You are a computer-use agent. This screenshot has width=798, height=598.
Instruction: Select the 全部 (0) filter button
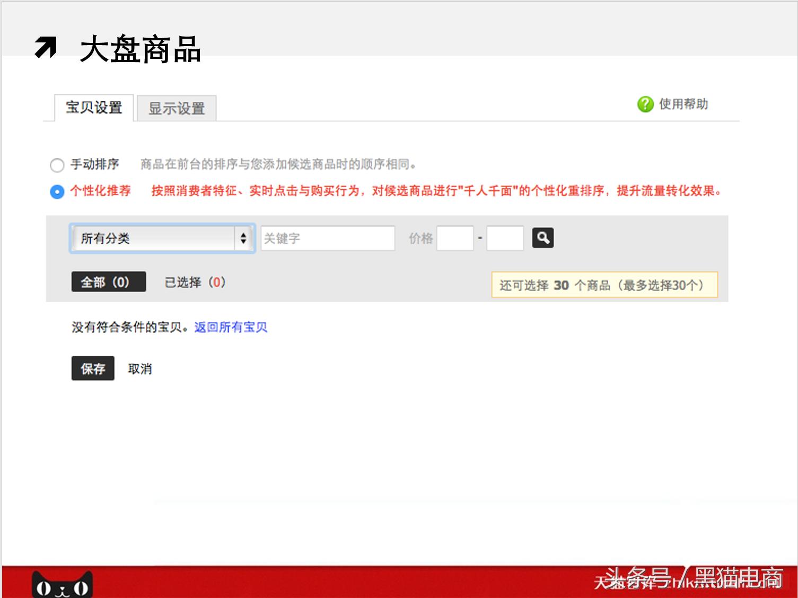pyautogui.click(x=108, y=282)
